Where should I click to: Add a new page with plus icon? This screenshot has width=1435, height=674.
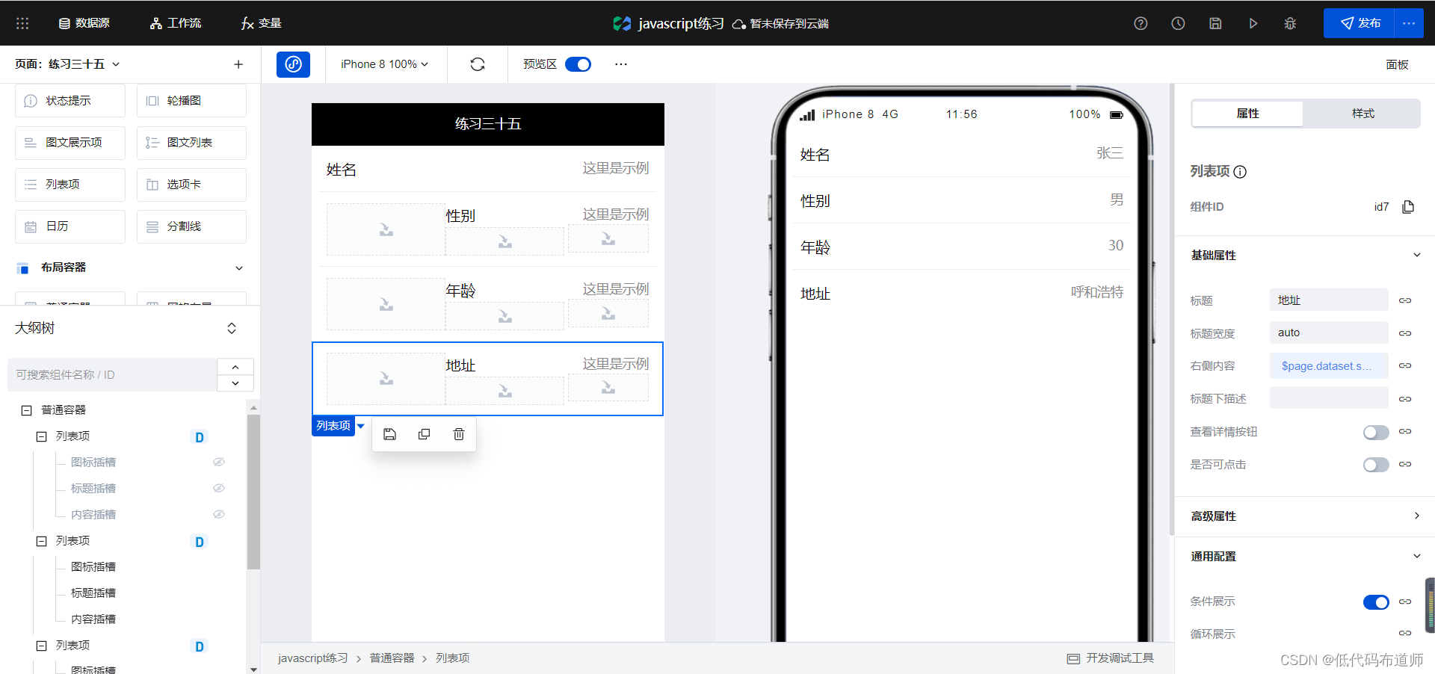point(238,64)
